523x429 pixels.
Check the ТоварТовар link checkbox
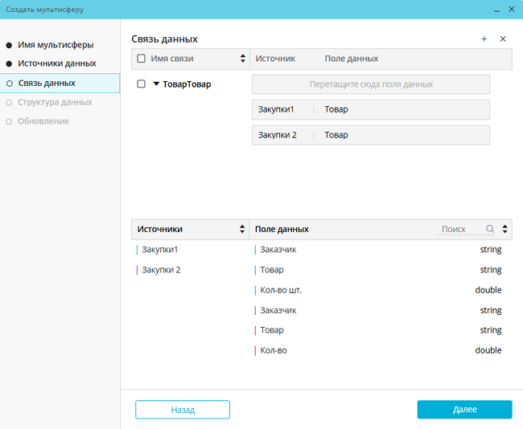[142, 84]
